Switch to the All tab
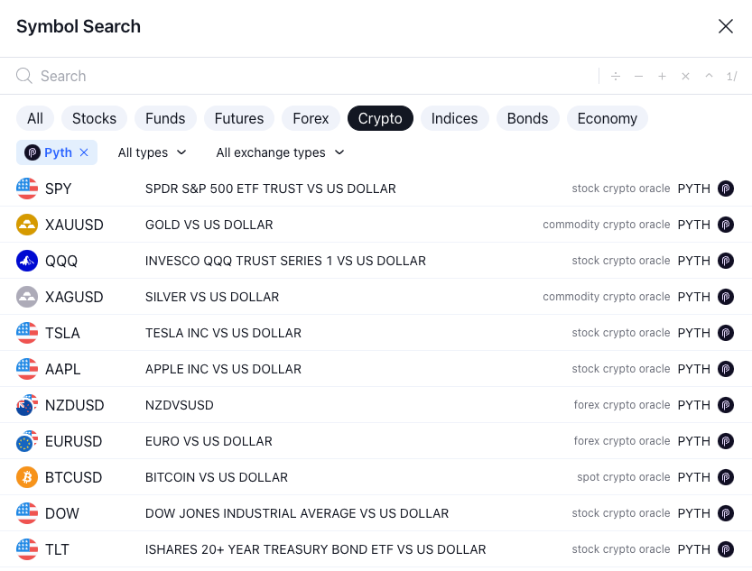This screenshot has height=571, width=752. [35, 118]
